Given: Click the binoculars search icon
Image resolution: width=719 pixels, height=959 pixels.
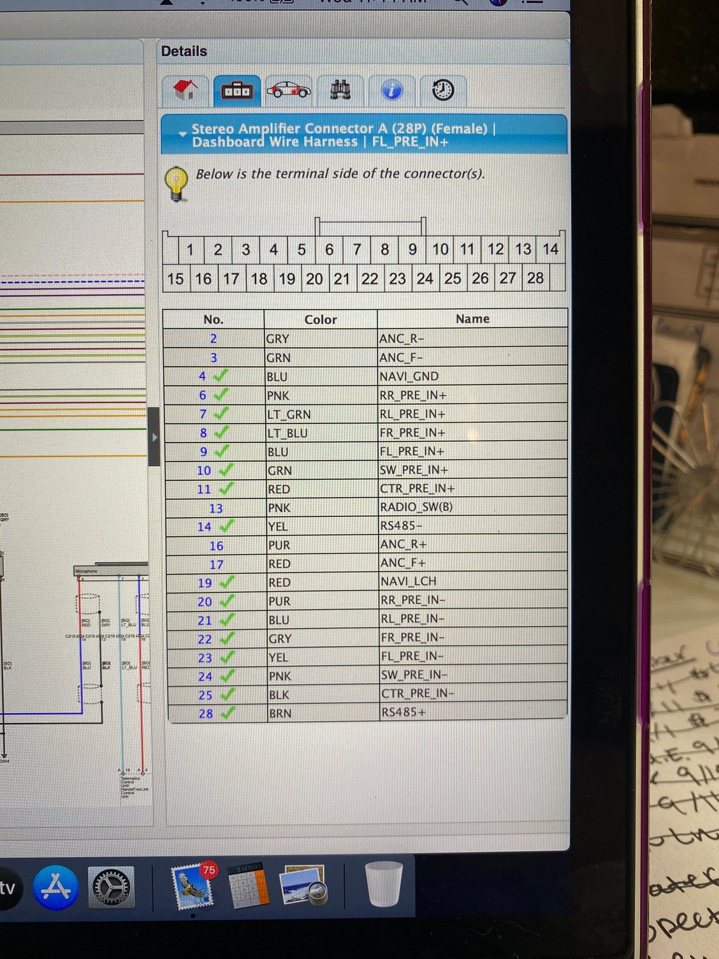Looking at the screenshot, I should tap(340, 91).
